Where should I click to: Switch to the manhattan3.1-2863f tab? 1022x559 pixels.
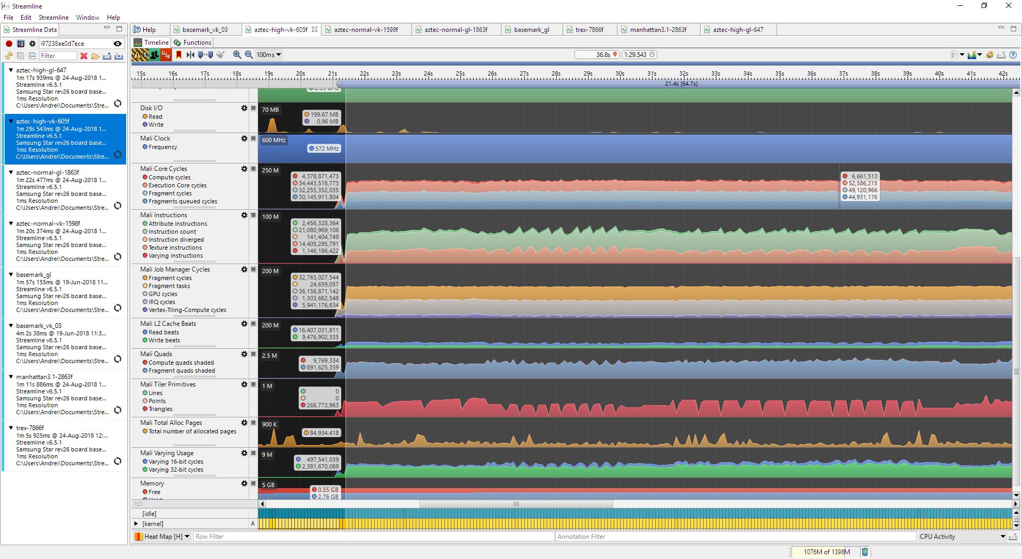[657, 30]
